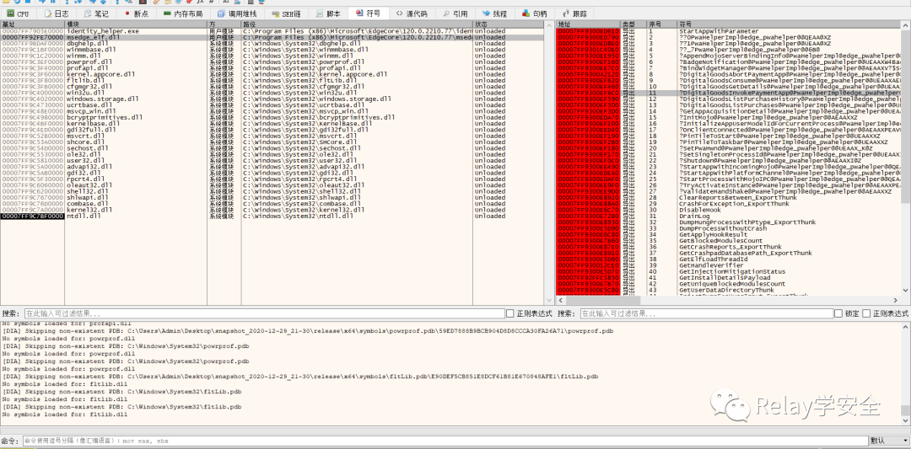Select module ntdll.dll in module column

click(x=83, y=216)
